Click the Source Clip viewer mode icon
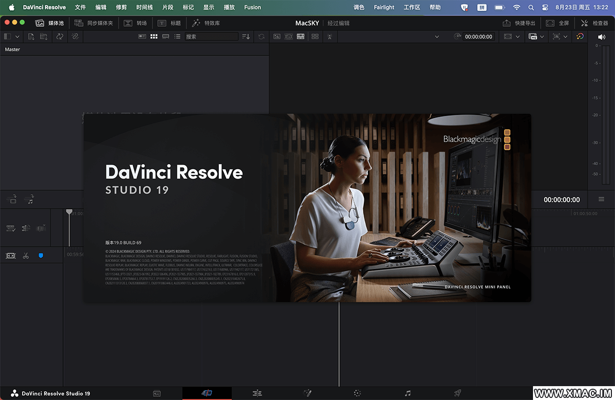The width and height of the screenshot is (615, 400). coord(277,36)
